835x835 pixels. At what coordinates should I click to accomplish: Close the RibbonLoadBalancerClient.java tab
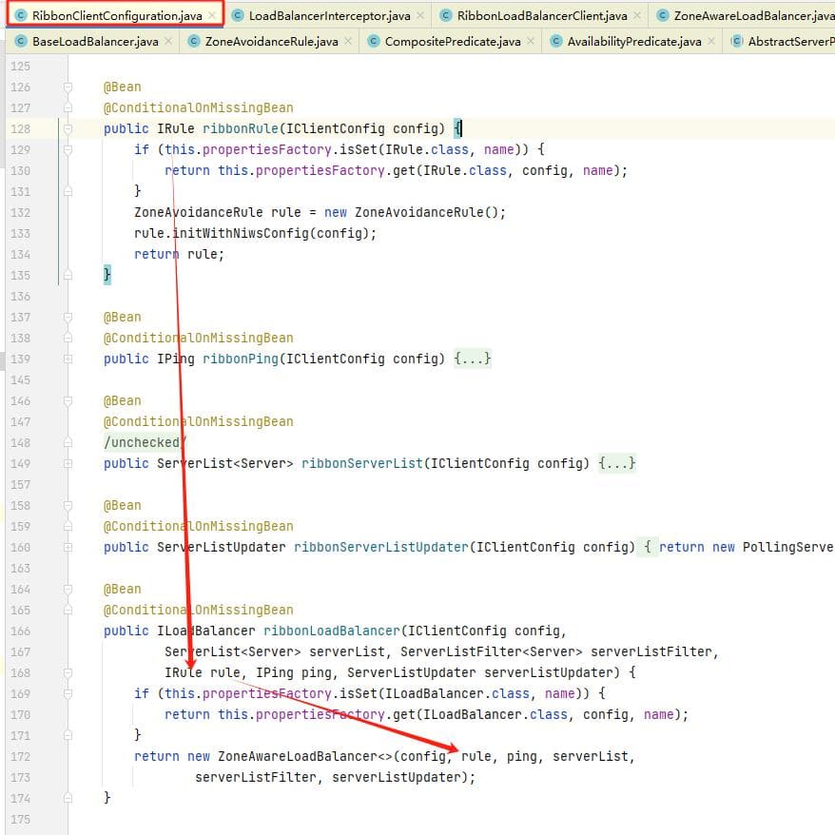[637, 15]
